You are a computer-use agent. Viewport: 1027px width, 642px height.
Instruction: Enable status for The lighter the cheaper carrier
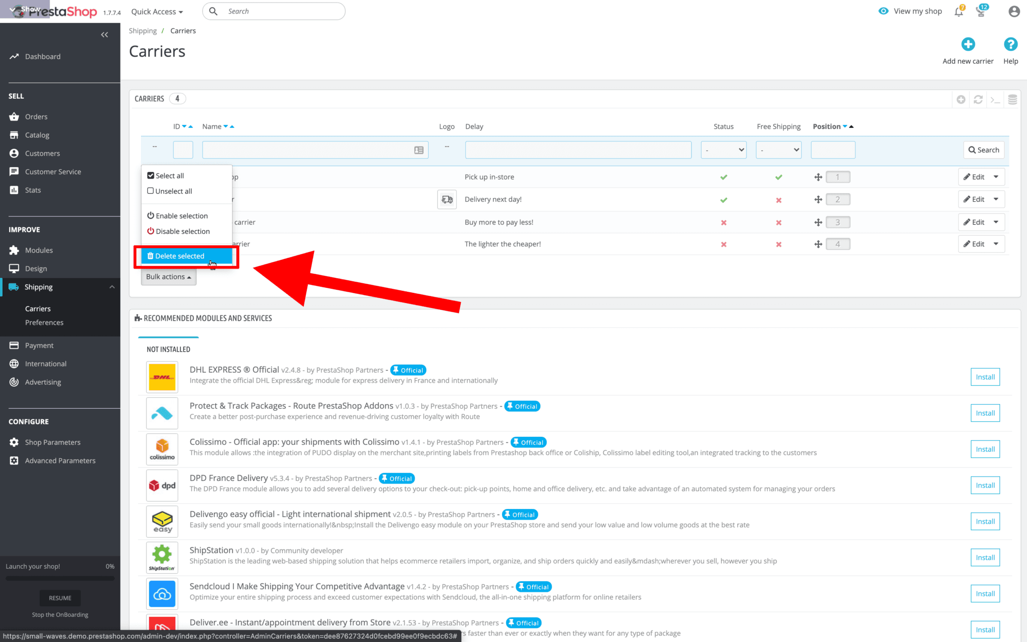click(x=724, y=244)
